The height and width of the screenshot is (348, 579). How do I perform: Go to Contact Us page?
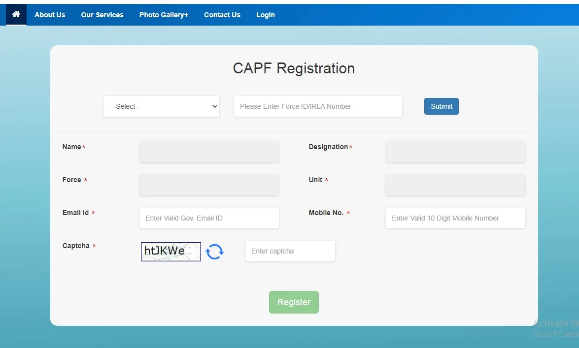[222, 15]
